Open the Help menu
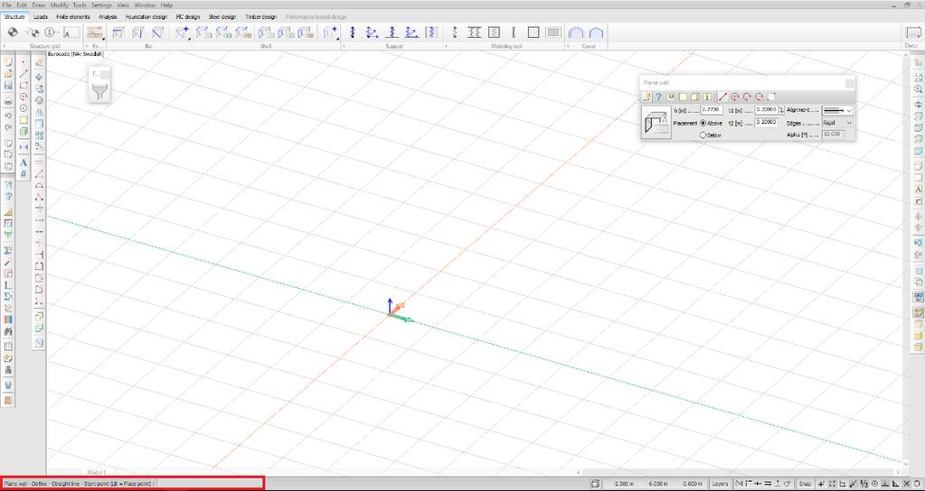The image size is (925, 491). (167, 5)
